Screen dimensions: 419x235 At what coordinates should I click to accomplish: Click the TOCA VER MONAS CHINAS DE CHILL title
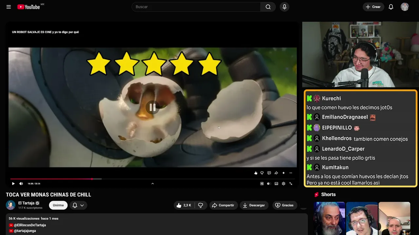[48, 195]
